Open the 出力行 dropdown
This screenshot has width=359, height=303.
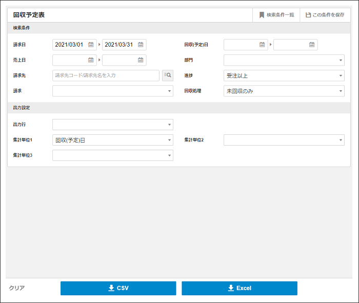pyautogui.click(x=113, y=125)
